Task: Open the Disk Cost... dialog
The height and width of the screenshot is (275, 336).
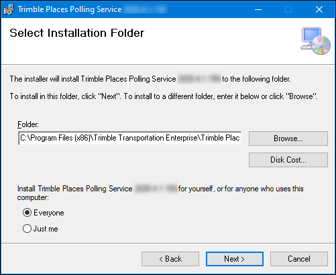Action: tap(288, 160)
